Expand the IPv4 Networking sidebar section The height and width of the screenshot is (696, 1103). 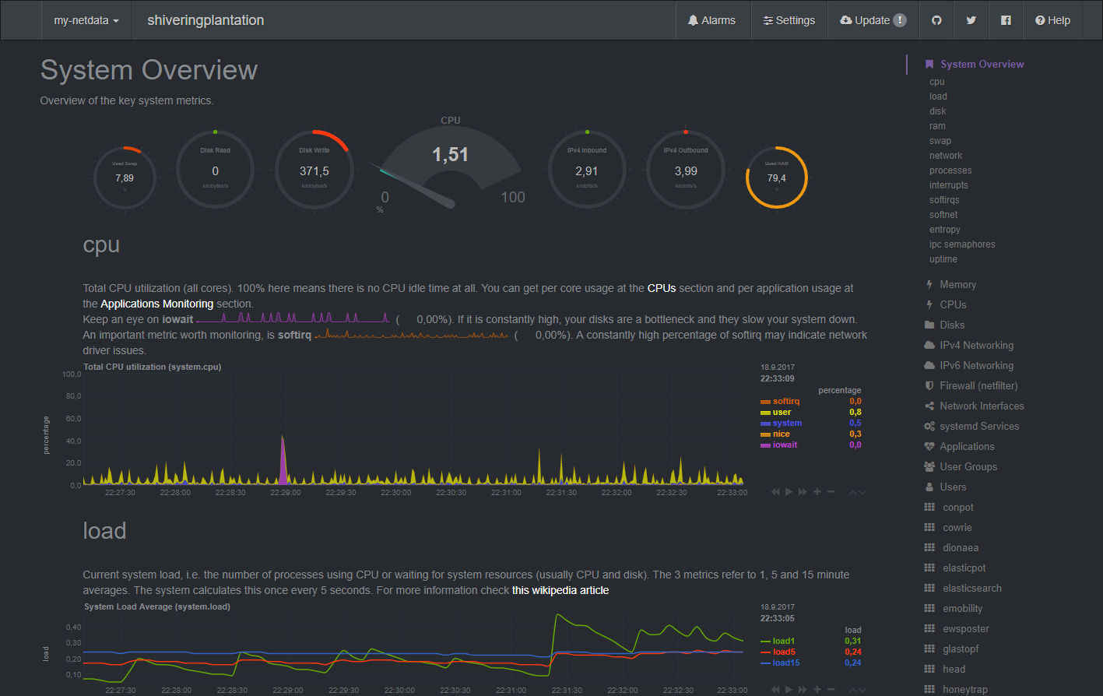click(x=976, y=346)
